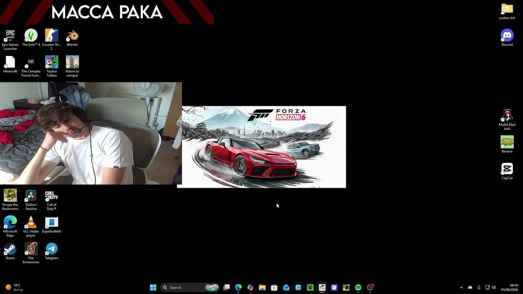Launch Copilot from the taskbar
The width and height of the screenshot is (523, 294).
[250, 287]
